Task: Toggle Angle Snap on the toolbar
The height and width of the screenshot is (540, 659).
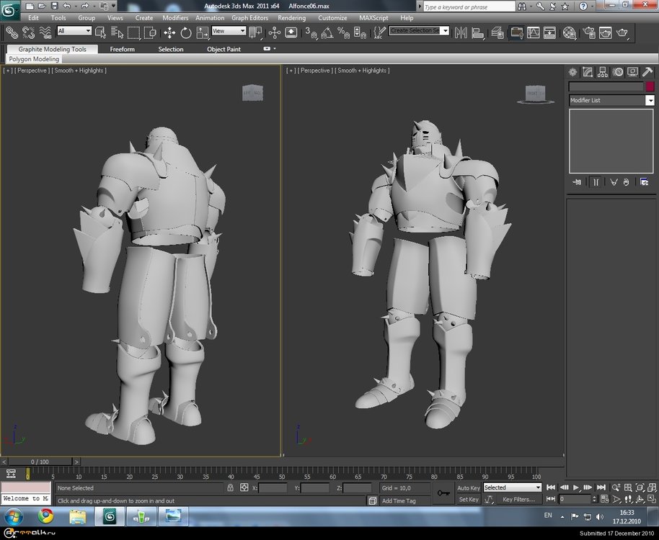Action: (327, 32)
